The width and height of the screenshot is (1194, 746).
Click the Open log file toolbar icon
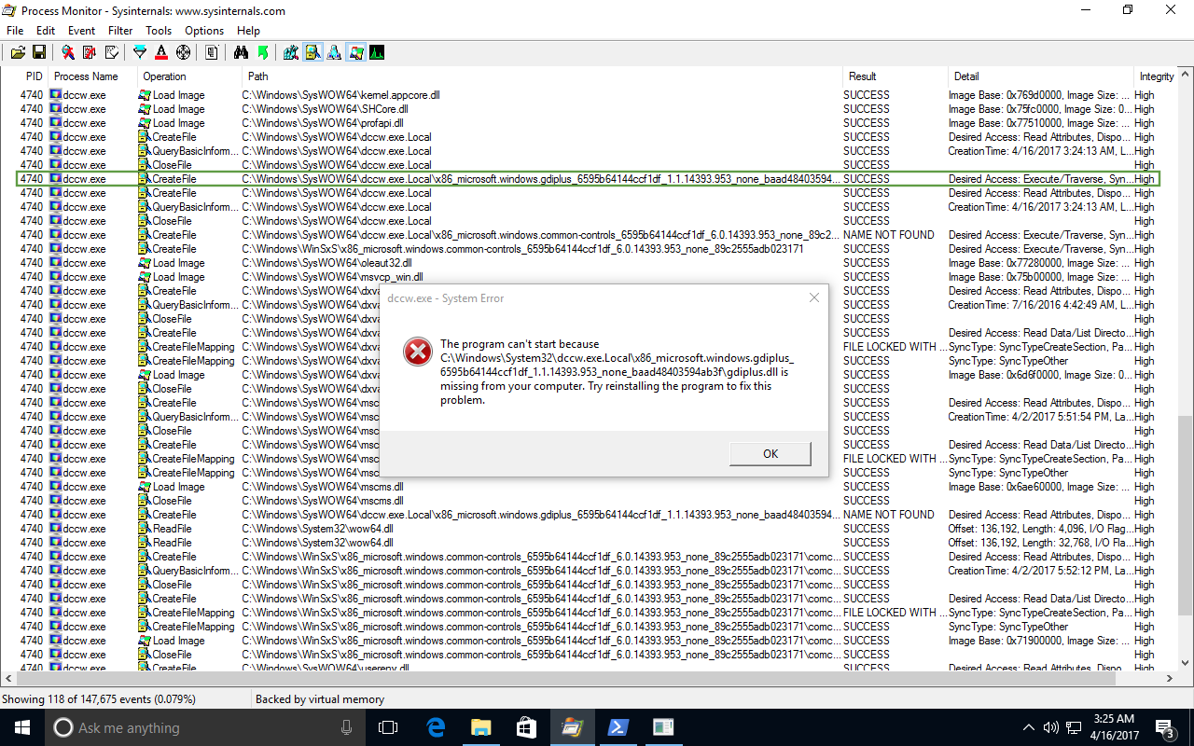(x=18, y=52)
